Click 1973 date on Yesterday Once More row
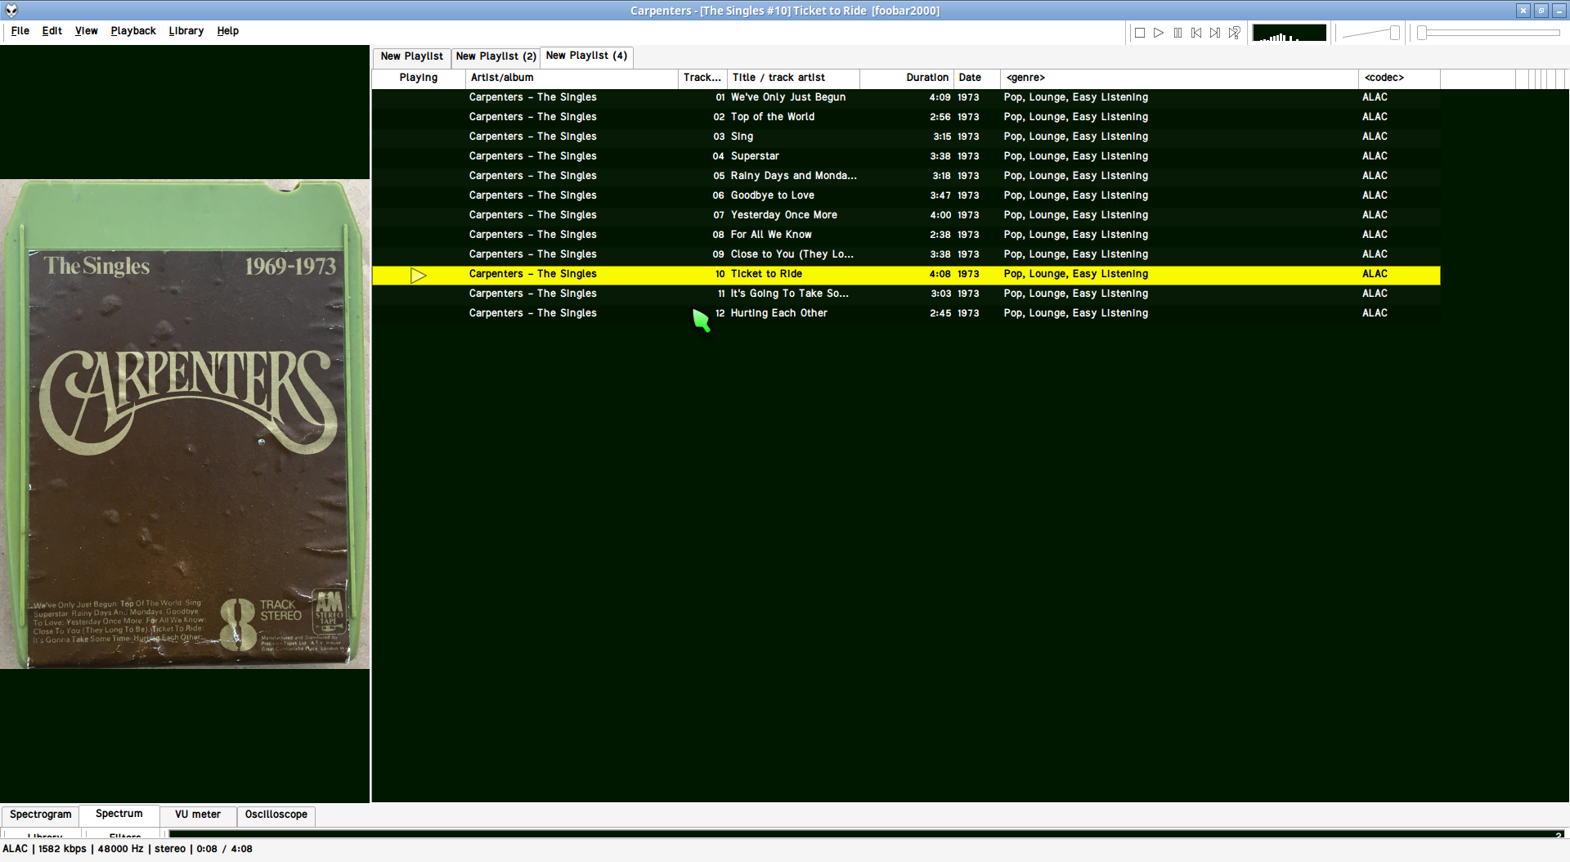This screenshot has width=1570, height=862. coord(968,215)
